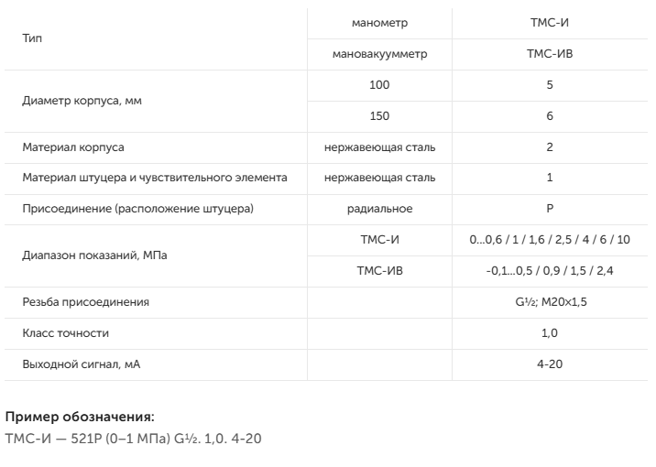This screenshot has height=467, width=656.
Task: Click the 'Резьба присоединения' label
Action: (86, 302)
